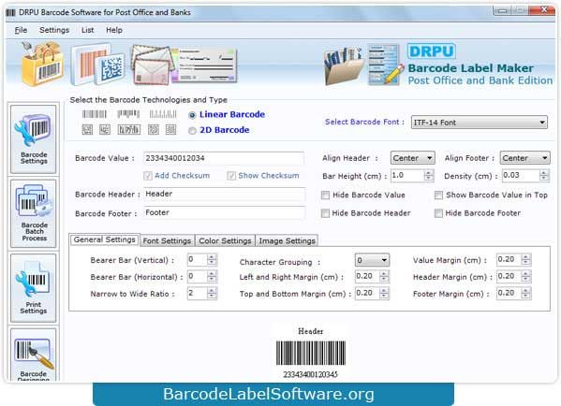Expand the Select Barcode Font dropdown

click(480, 123)
